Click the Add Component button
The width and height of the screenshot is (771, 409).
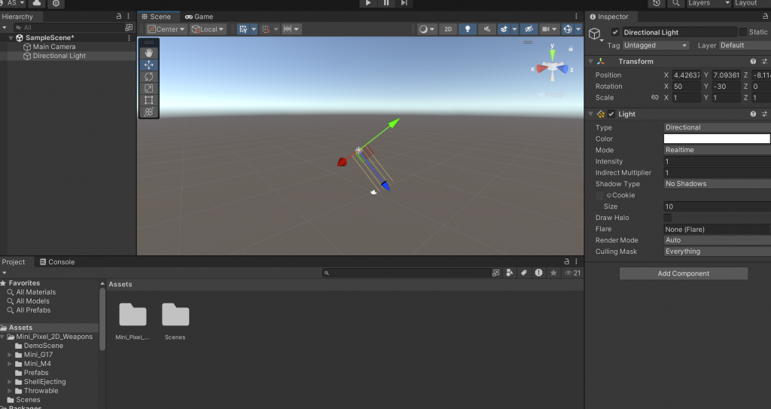point(684,273)
